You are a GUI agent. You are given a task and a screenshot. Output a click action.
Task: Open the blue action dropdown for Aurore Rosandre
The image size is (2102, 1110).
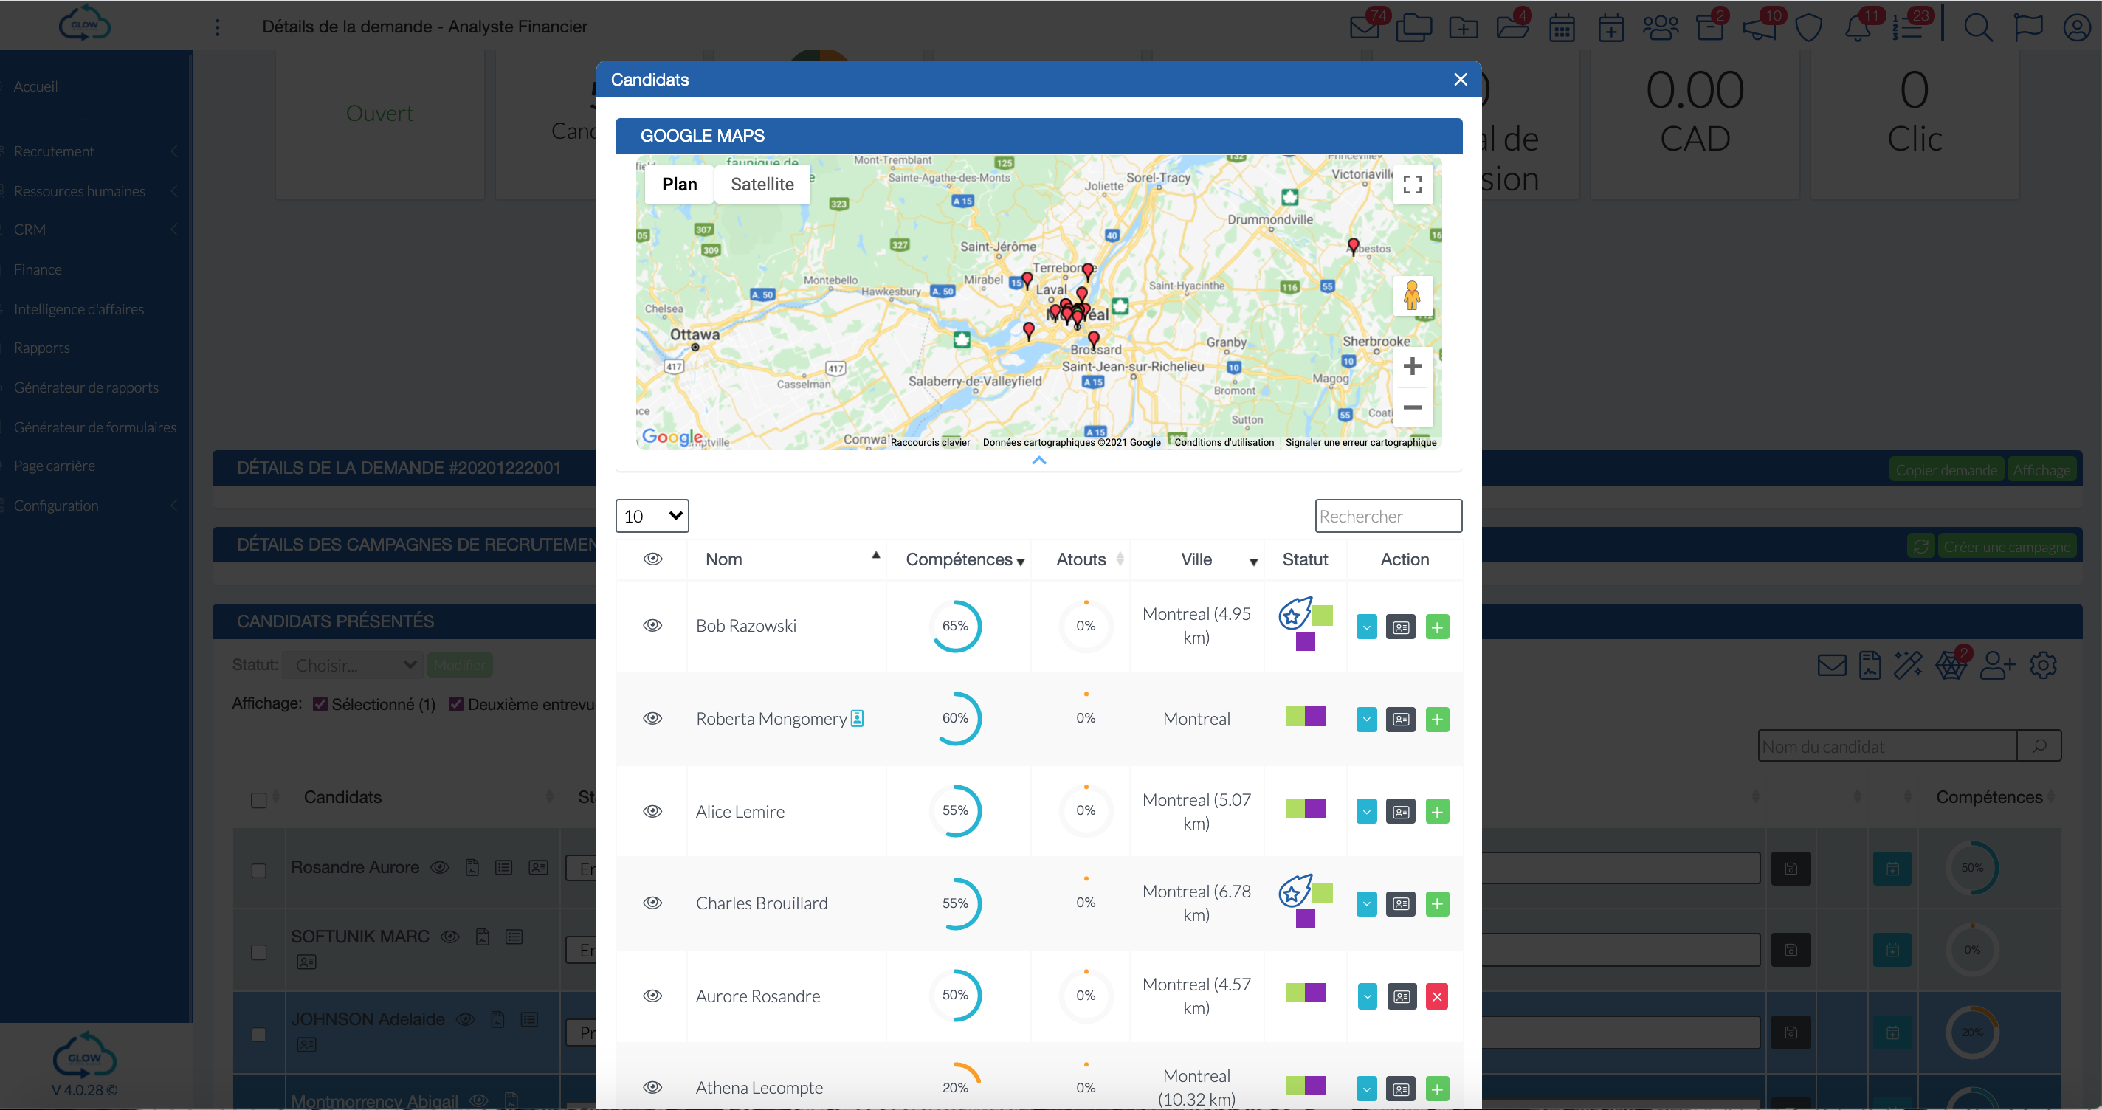tap(1367, 996)
